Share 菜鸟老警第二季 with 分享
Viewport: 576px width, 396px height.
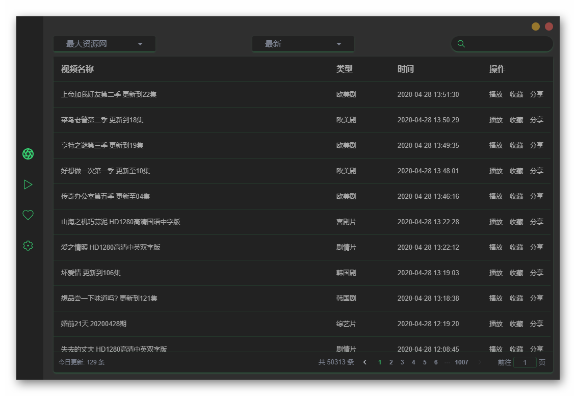pos(536,120)
